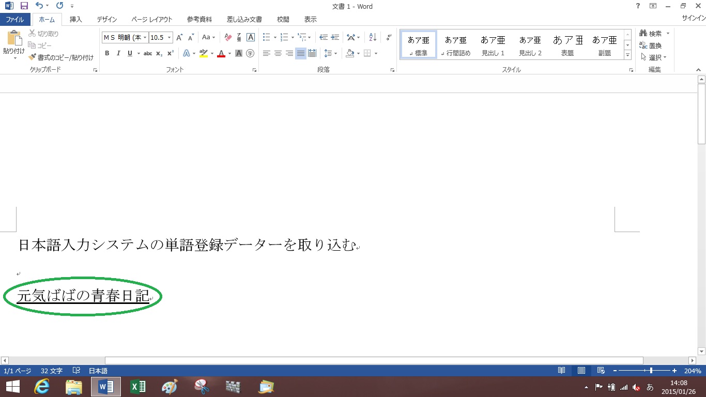Center align the text
The height and width of the screenshot is (397, 706).
(x=278, y=53)
